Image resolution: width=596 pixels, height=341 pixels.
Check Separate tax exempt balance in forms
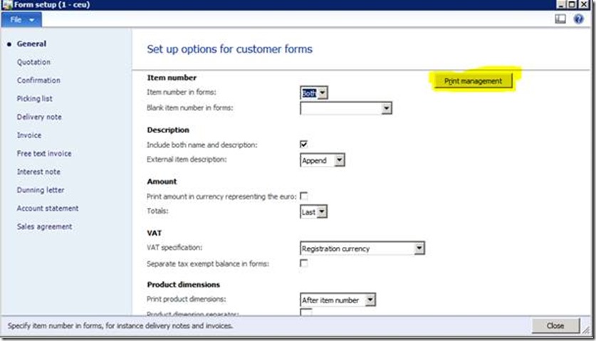[x=304, y=263]
